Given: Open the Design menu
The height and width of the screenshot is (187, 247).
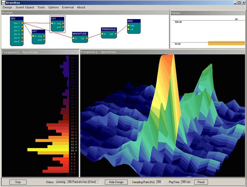Looking at the screenshot, I should click(x=7, y=7).
